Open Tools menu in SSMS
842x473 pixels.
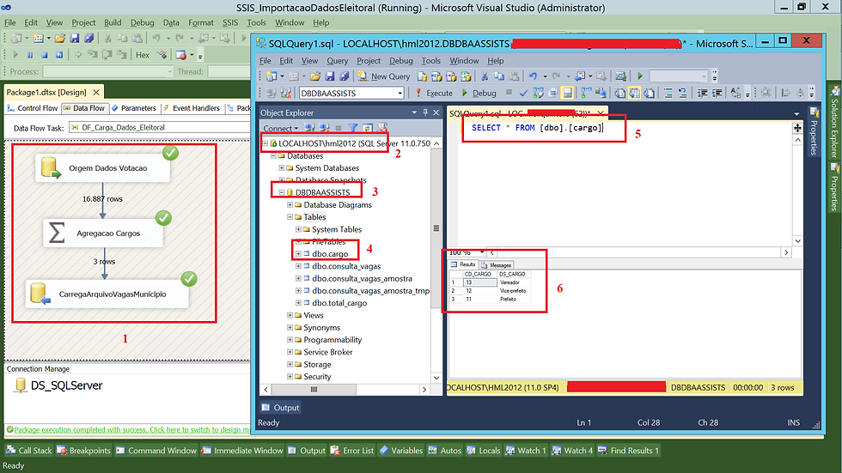pyautogui.click(x=430, y=61)
